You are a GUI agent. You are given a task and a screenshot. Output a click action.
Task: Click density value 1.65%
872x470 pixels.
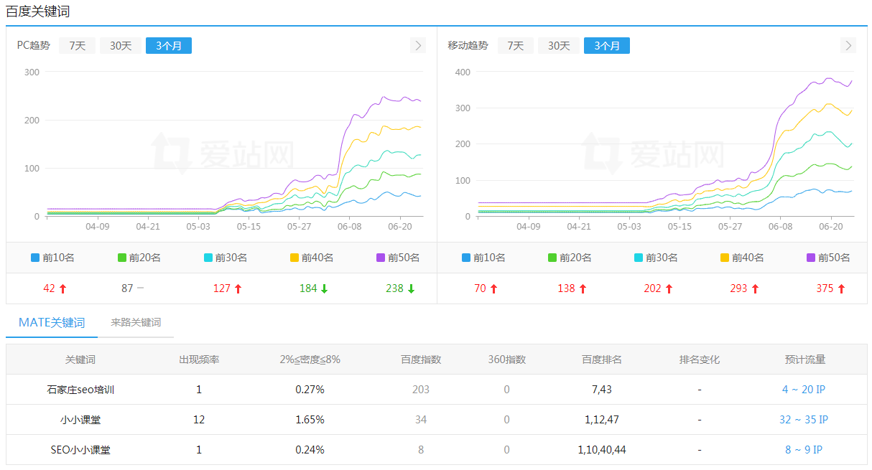(310, 420)
